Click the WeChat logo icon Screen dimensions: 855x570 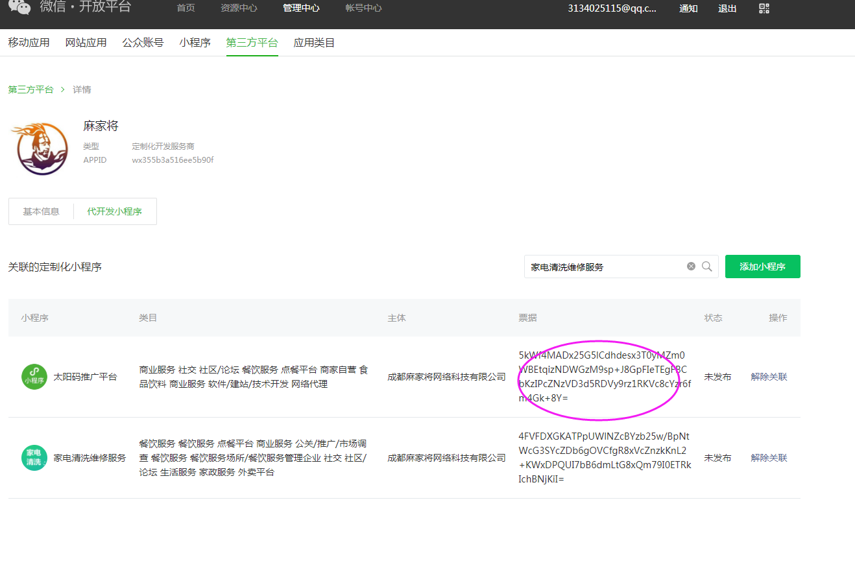pyautogui.click(x=19, y=7)
